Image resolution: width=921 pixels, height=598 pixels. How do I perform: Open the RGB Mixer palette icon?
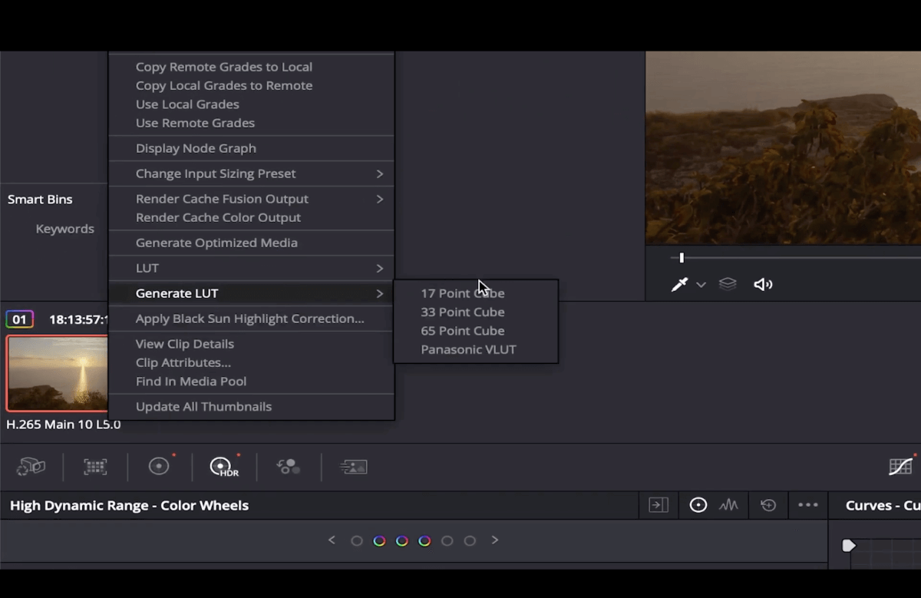pos(289,466)
